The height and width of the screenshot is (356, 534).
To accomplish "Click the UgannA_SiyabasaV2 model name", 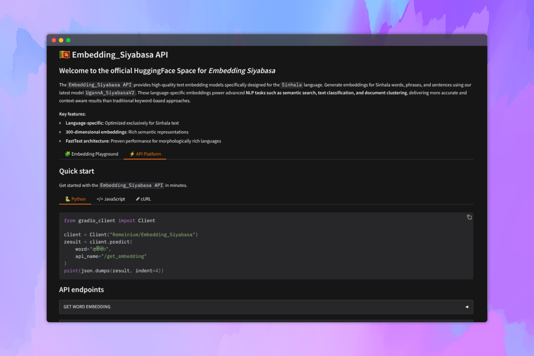I will coord(110,93).
